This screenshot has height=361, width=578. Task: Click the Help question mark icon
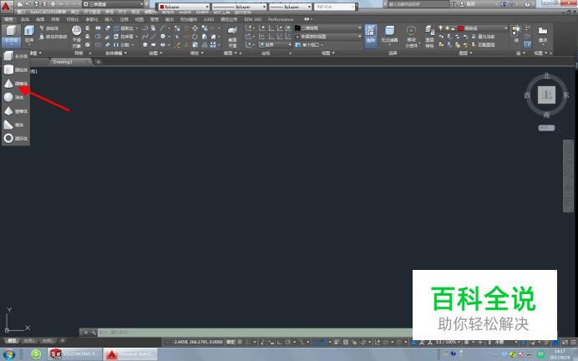coord(527,4)
